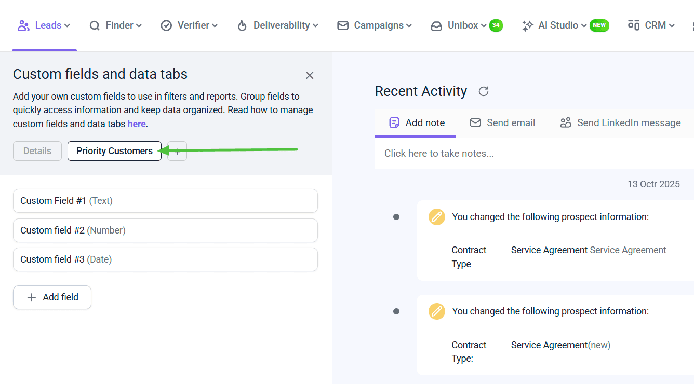Click the pencil icon on second activity entry
Image resolution: width=694 pixels, height=384 pixels.
[x=437, y=311]
